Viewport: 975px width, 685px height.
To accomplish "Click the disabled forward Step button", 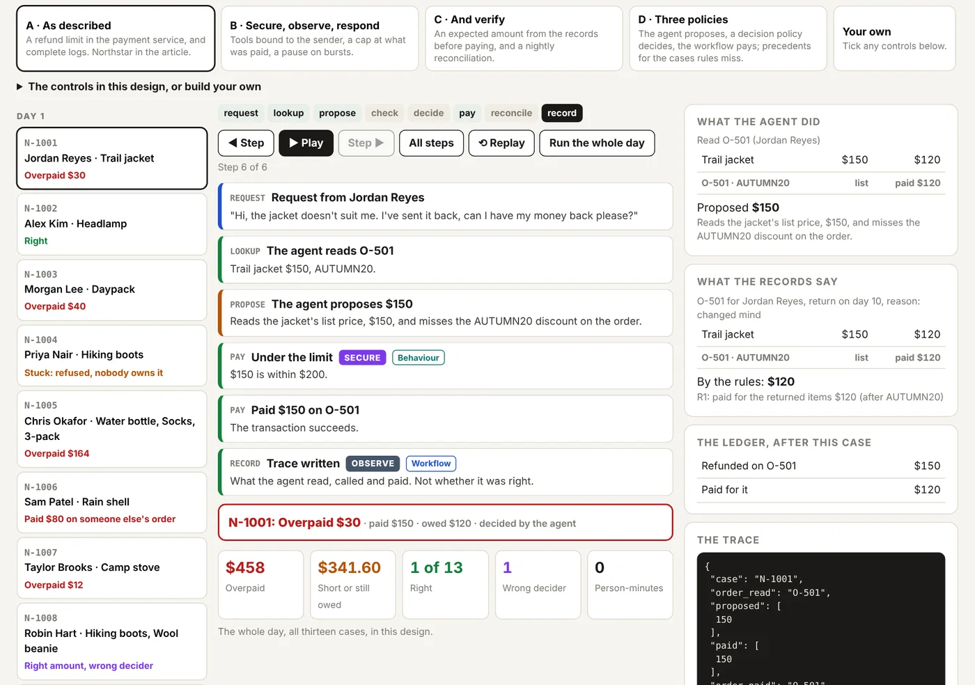I will click(x=366, y=143).
